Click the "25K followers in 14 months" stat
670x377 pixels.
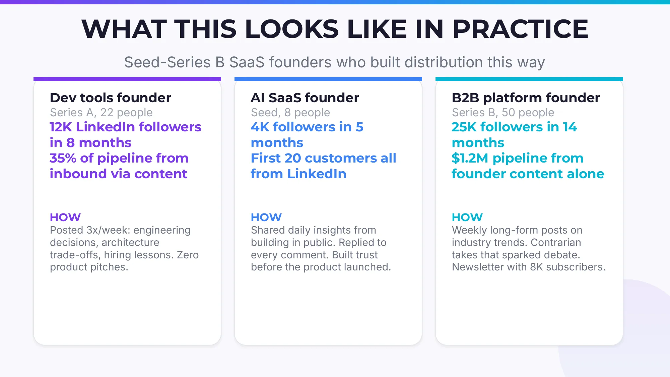click(x=514, y=135)
